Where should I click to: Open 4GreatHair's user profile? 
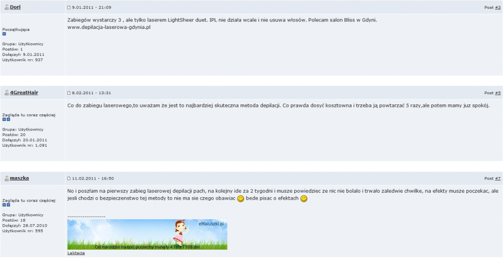(x=24, y=93)
